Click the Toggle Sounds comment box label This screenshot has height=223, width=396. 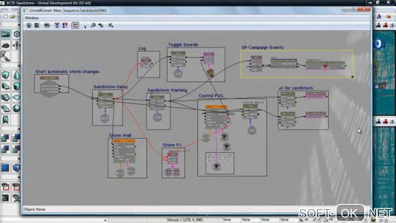[x=183, y=45]
